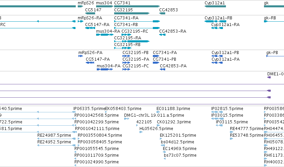Select EST EK058403.5prime

pos(123,109)
